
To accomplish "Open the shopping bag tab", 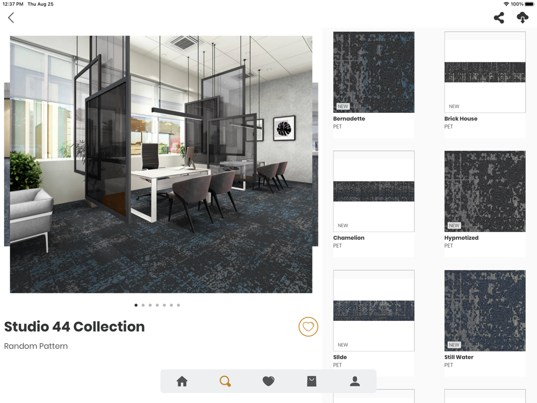I will pos(311,381).
